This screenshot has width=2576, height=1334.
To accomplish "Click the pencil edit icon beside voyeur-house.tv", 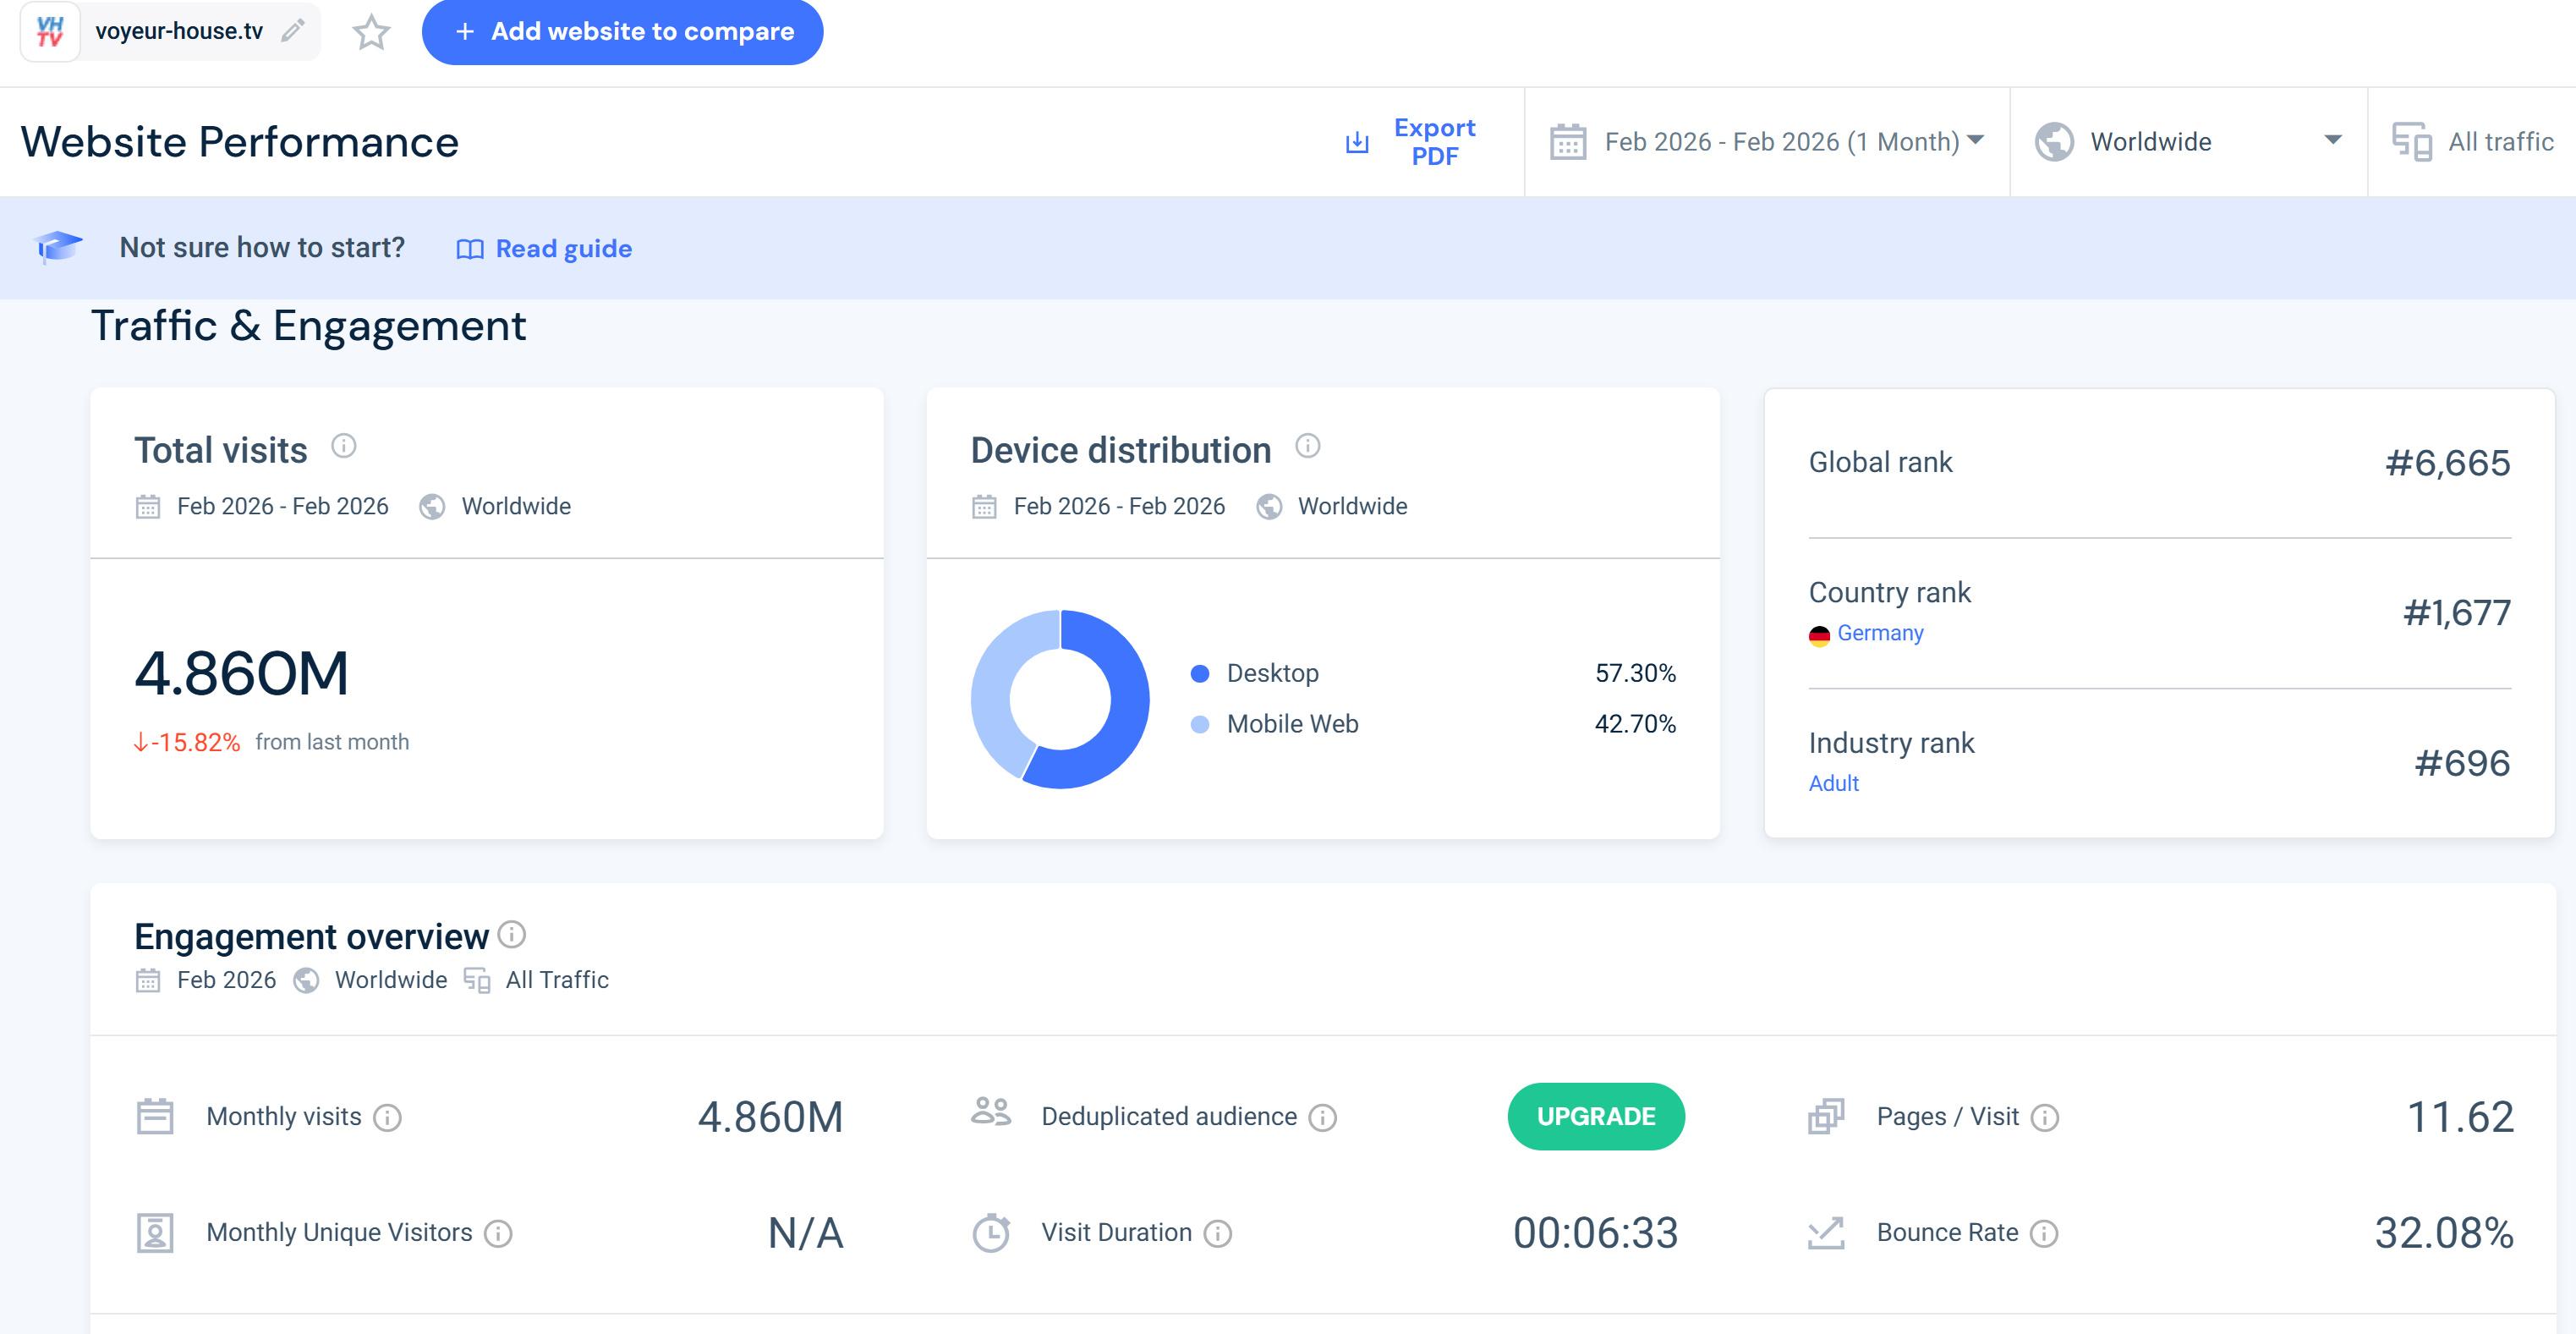I will (x=292, y=31).
